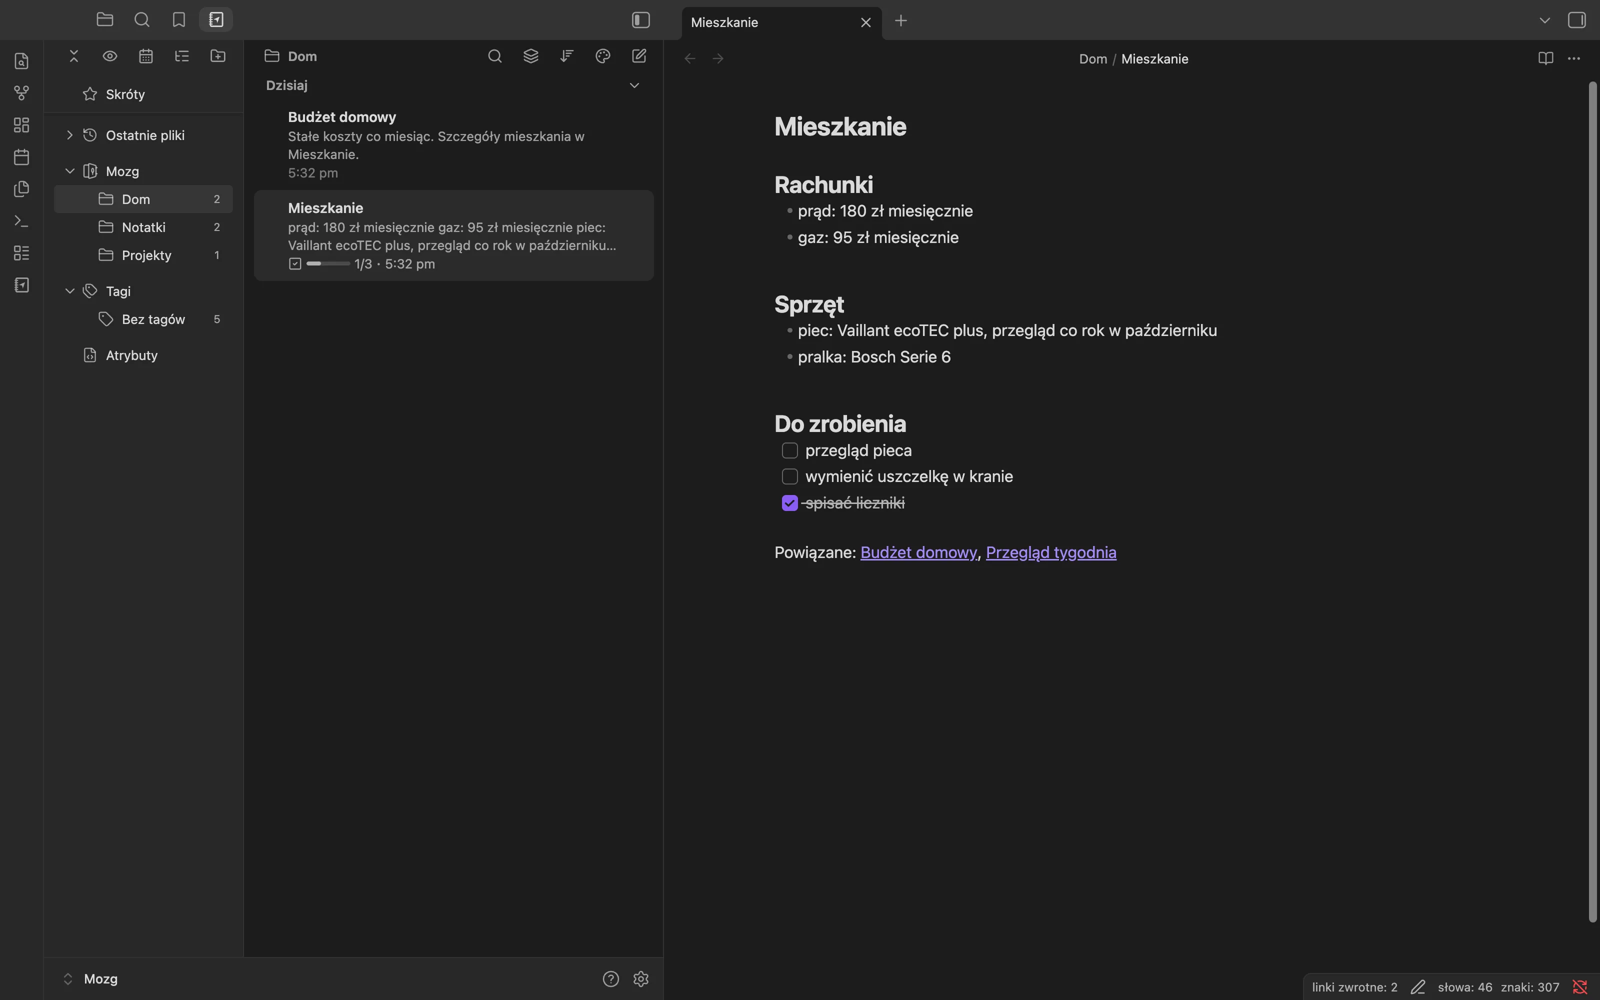Select the Bez tagów tag

coord(143,319)
